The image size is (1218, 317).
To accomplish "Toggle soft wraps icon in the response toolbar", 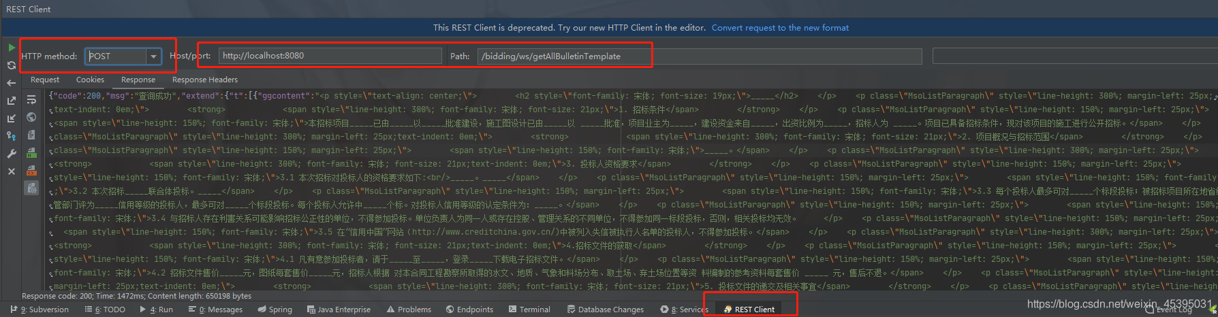I will point(31,100).
